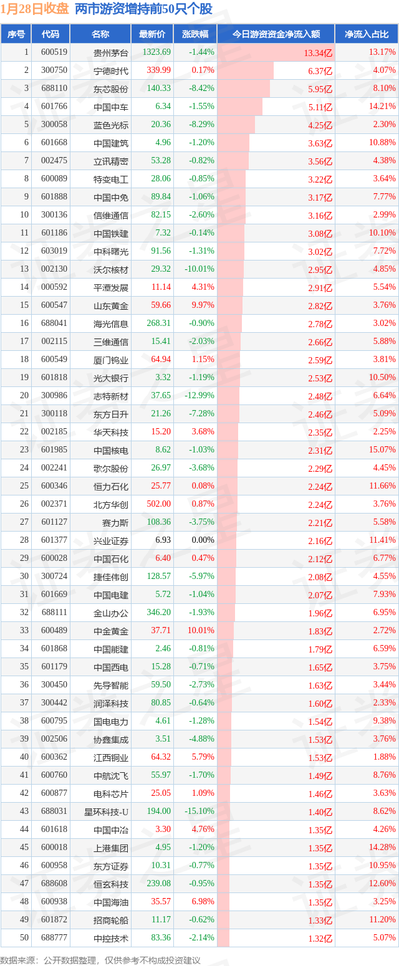Image resolution: width=399 pixels, height=966 pixels.
Task: Click the change percentage -12.99%
Action: pyautogui.click(x=199, y=396)
